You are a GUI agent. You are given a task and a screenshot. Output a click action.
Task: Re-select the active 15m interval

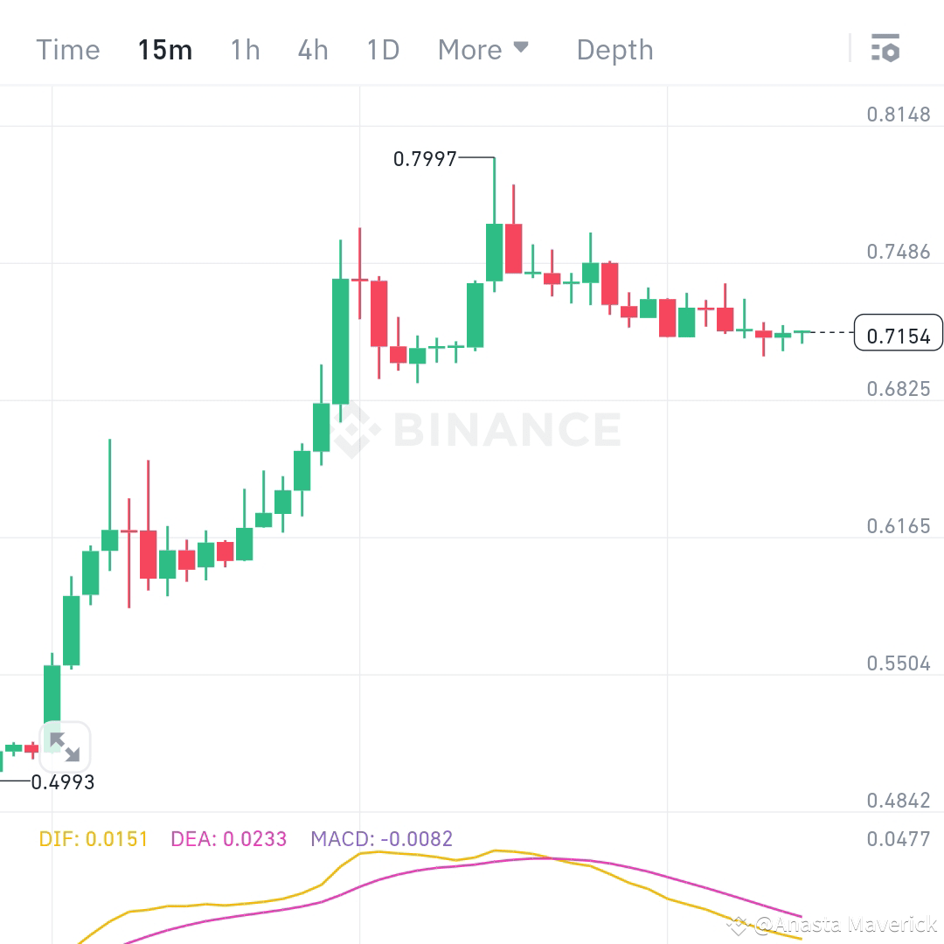click(165, 50)
